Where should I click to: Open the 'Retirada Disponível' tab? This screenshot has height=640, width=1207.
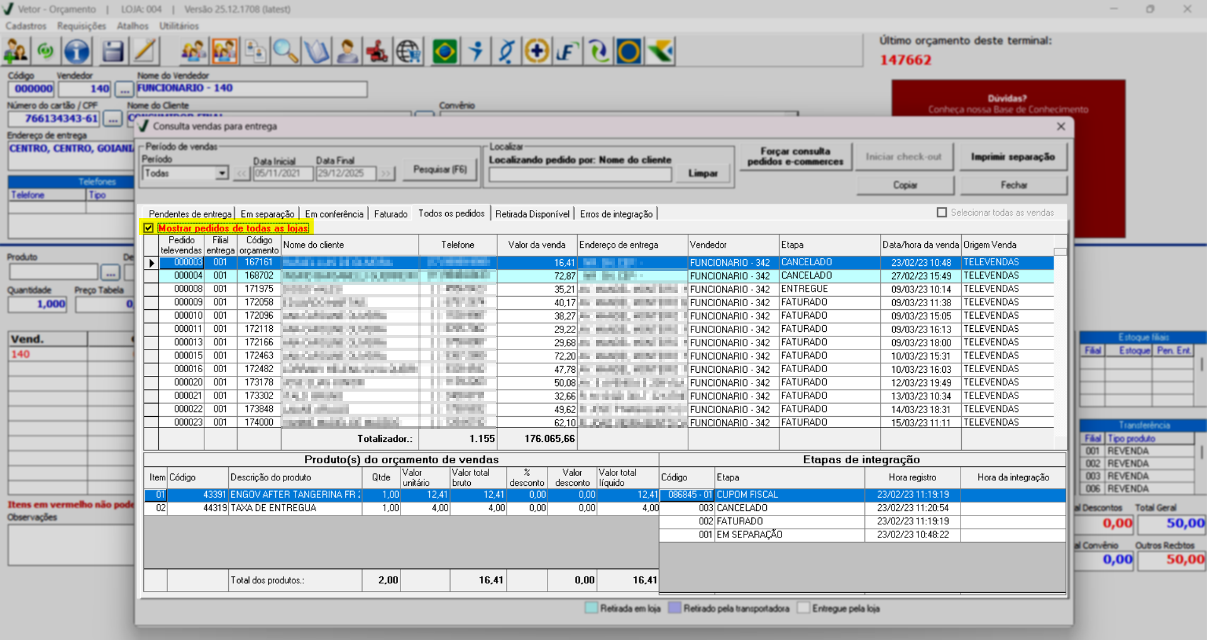(532, 214)
